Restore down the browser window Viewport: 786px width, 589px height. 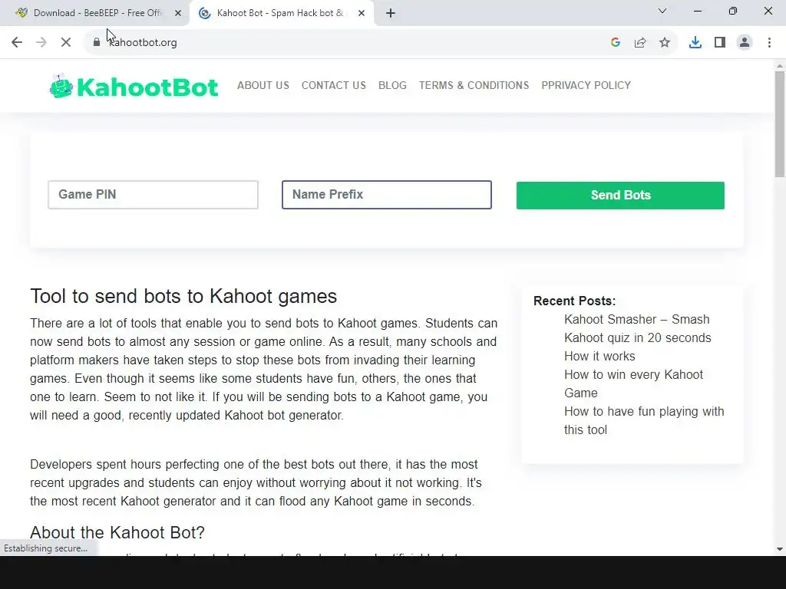733,11
